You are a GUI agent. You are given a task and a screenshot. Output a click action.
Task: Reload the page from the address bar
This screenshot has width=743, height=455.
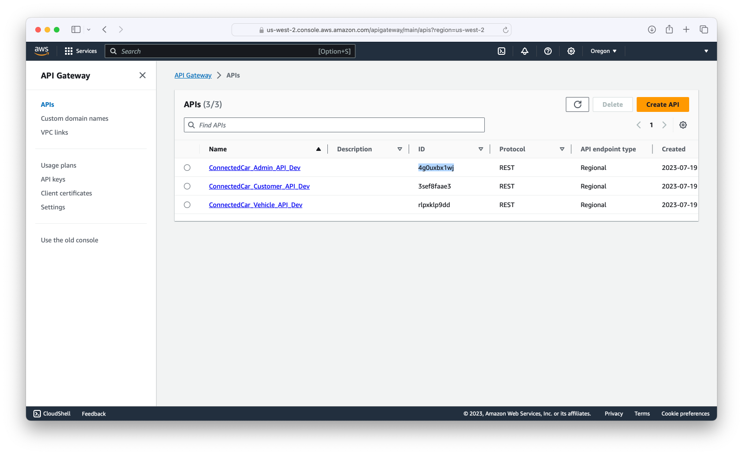(506, 30)
